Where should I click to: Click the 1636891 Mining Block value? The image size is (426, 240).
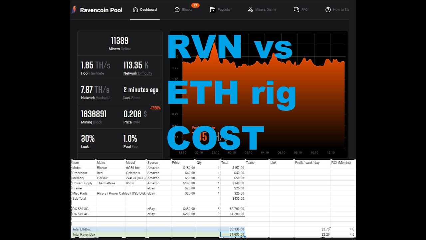pyautogui.click(x=94, y=114)
